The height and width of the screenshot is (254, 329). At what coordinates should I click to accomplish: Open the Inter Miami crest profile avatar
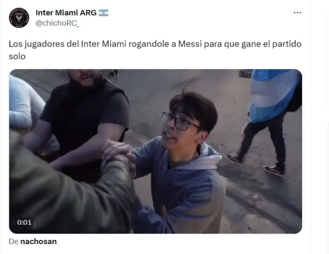19,18
